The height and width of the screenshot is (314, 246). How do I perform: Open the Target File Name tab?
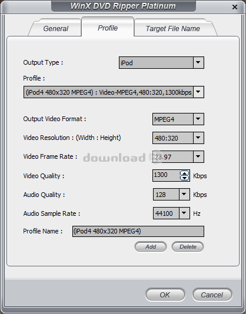tap(173, 28)
